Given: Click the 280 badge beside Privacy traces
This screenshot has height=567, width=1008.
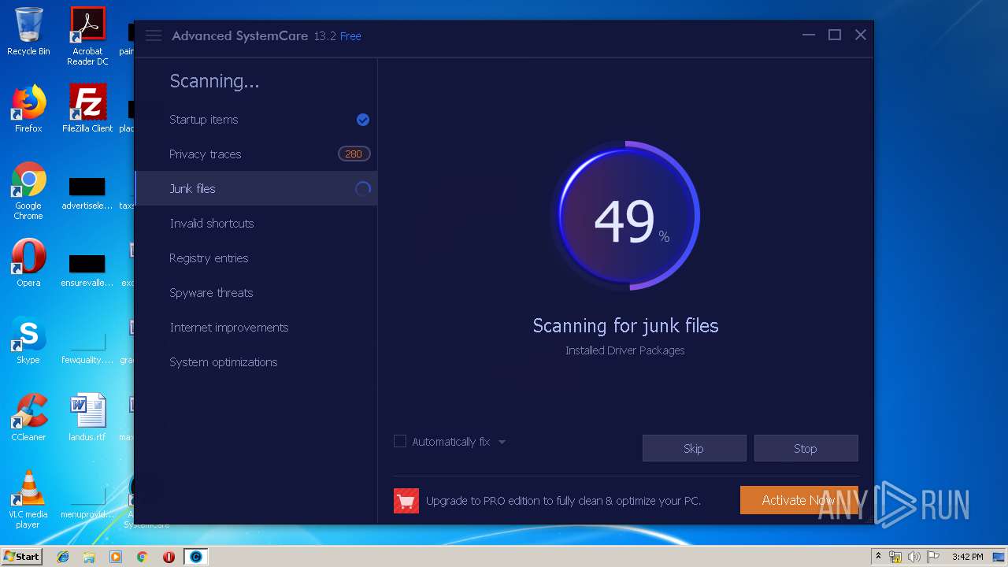Looking at the screenshot, I should pyautogui.click(x=354, y=154).
